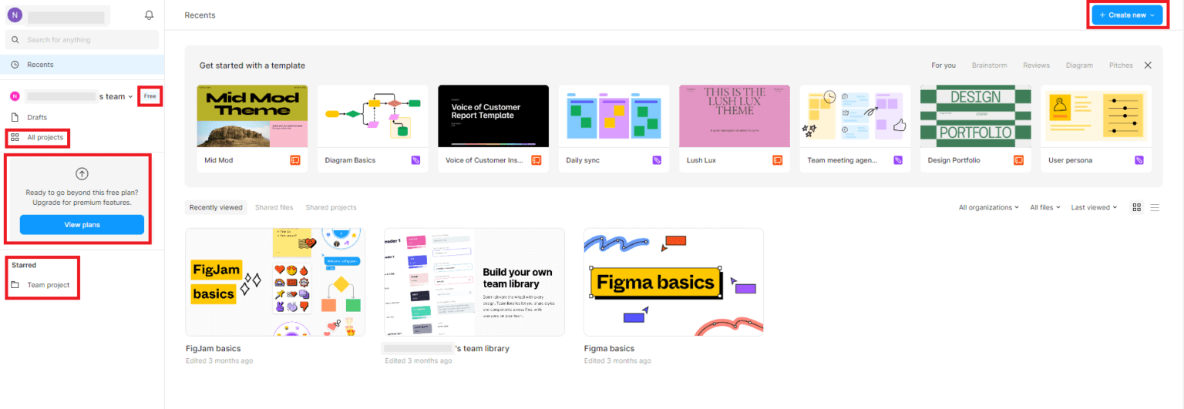Click the pink team avatar icon
Viewport: 1184px width, 409px height.
pos(15,96)
